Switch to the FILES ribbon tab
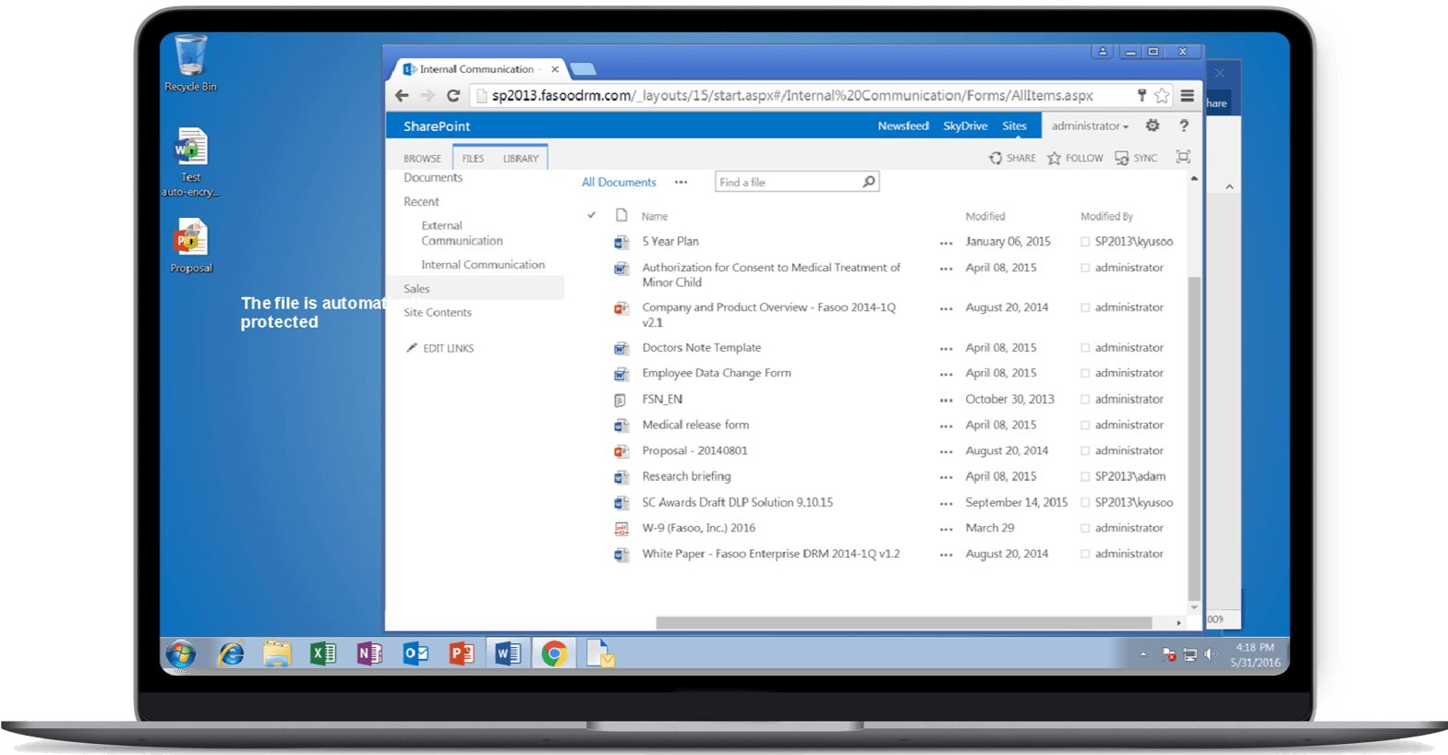The height and width of the screenshot is (755, 1448). point(473,159)
